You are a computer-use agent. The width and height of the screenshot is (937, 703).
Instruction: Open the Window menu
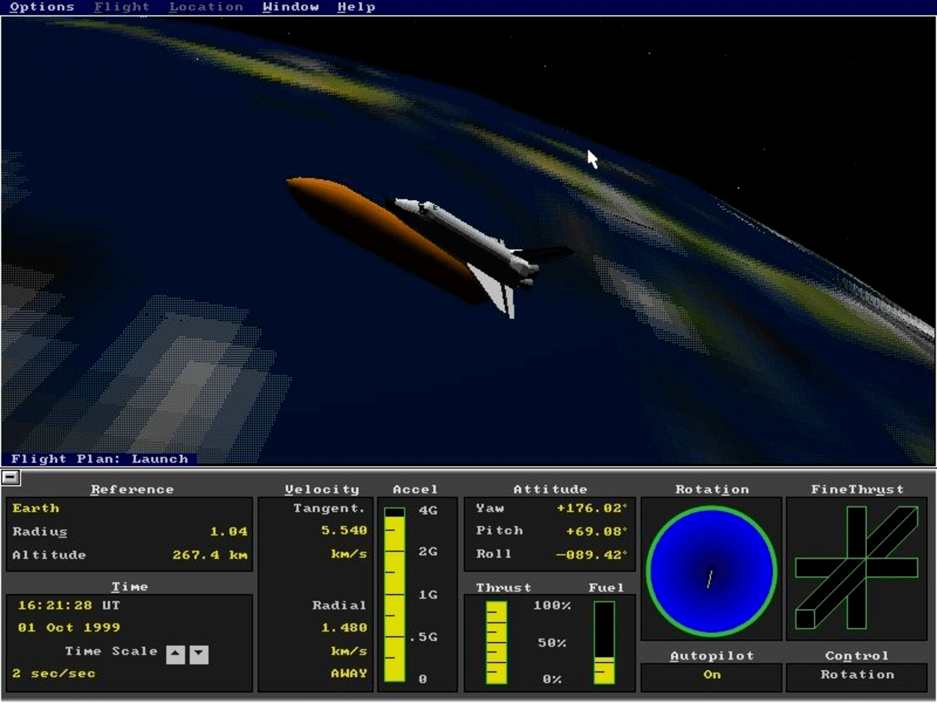click(290, 7)
